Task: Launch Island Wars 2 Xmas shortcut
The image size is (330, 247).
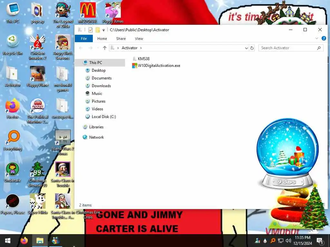Action: click(x=63, y=143)
